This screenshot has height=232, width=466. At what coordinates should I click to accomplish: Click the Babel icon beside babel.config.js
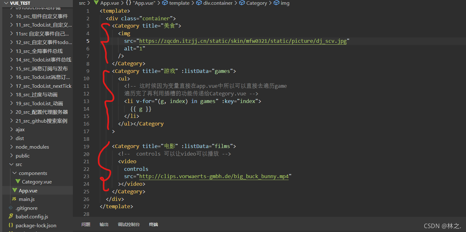pyautogui.click(x=11, y=216)
